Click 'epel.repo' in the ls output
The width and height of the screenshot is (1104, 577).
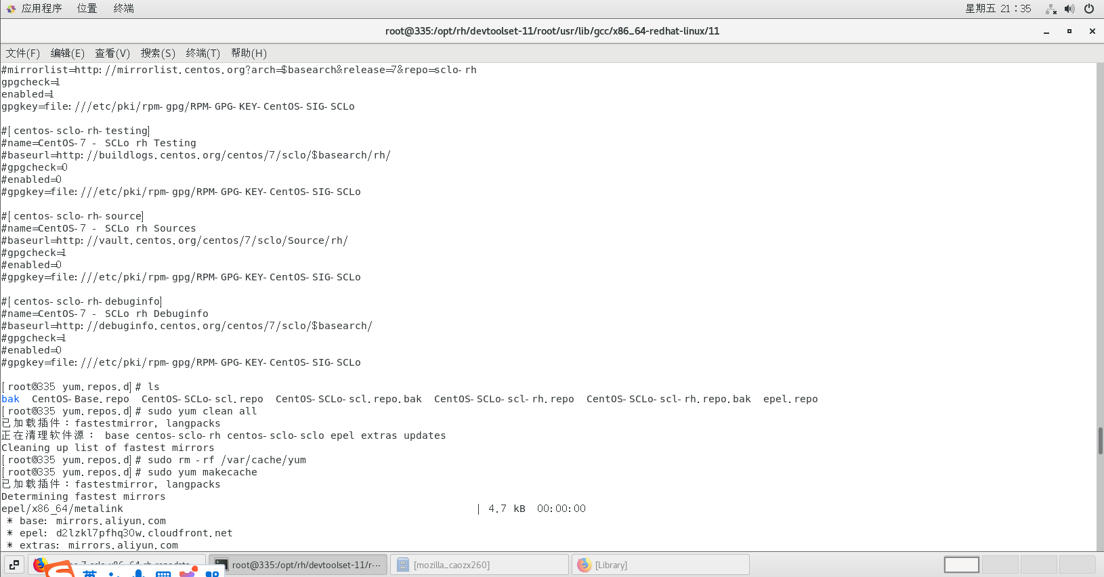pos(790,399)
